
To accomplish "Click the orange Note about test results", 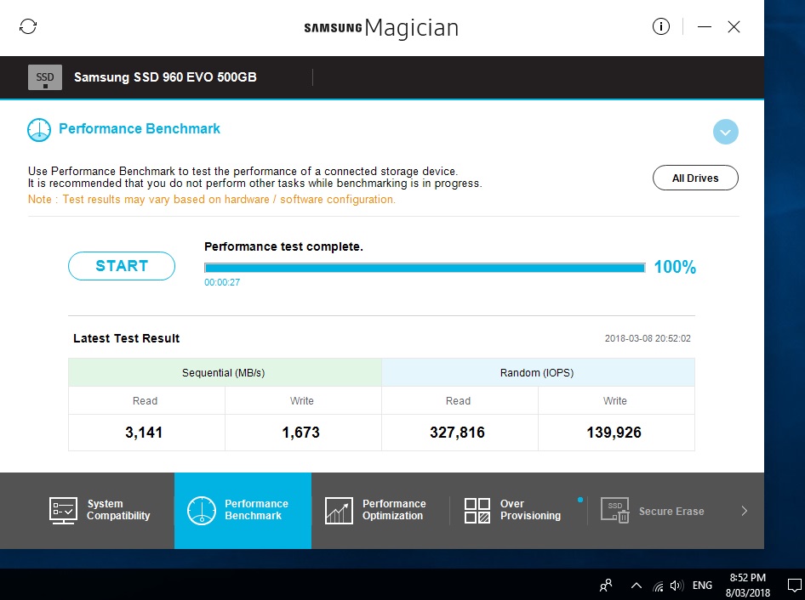I will (212, 200).
